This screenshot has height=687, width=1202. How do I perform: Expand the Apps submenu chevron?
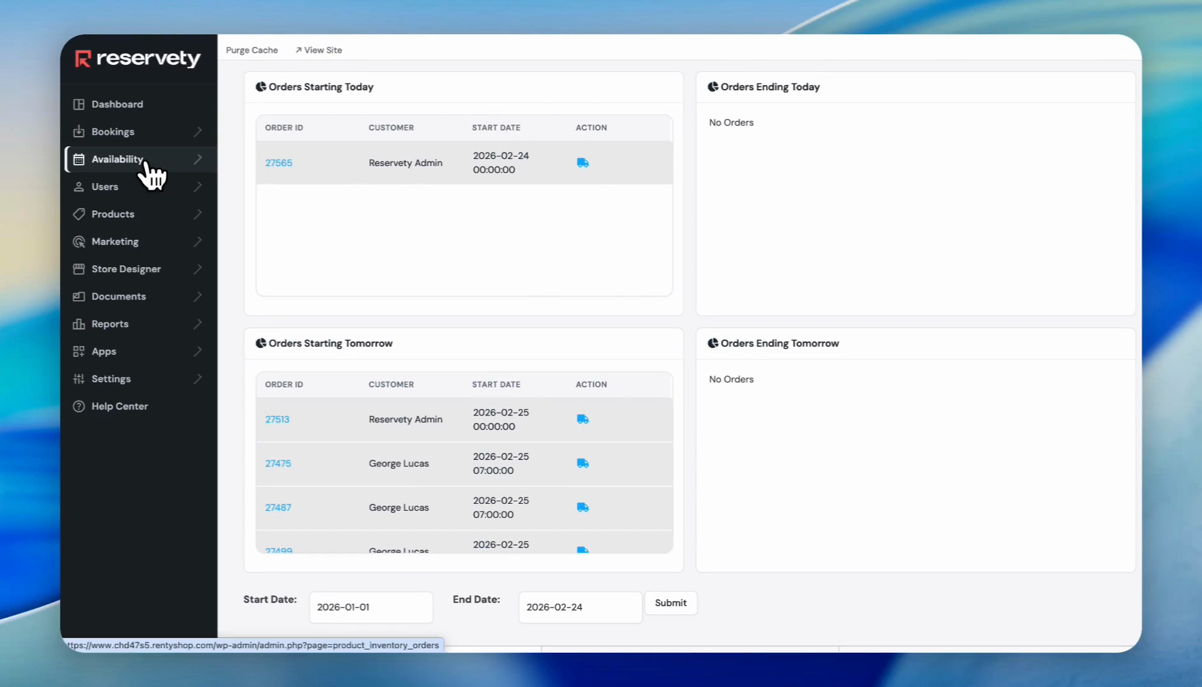click(198, 351)
